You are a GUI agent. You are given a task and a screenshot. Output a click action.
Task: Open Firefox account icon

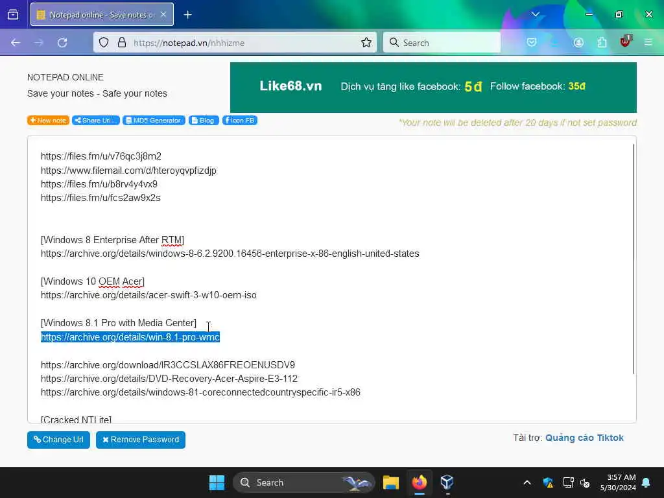coord(578,42)
